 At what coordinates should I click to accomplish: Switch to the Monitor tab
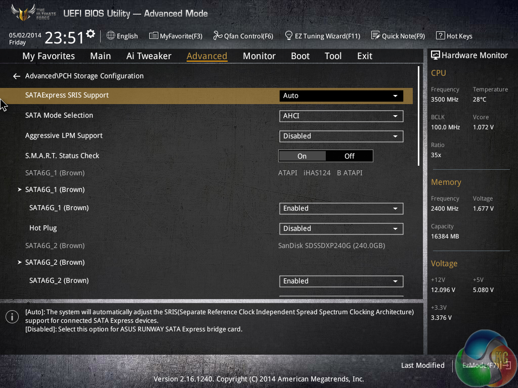point(259,56)
